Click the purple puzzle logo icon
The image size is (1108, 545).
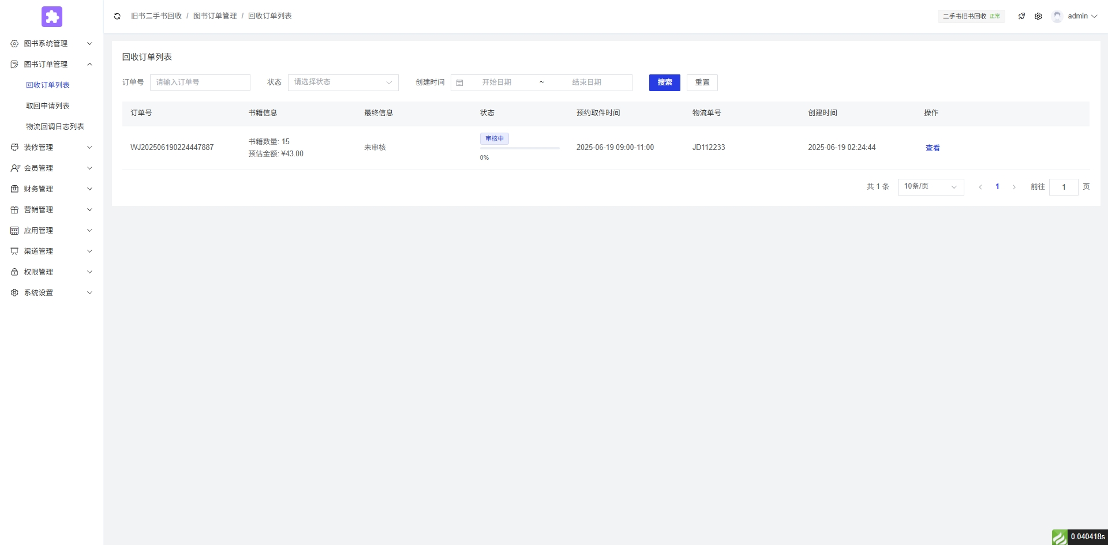pyautogui.click(x=52, y=17)
